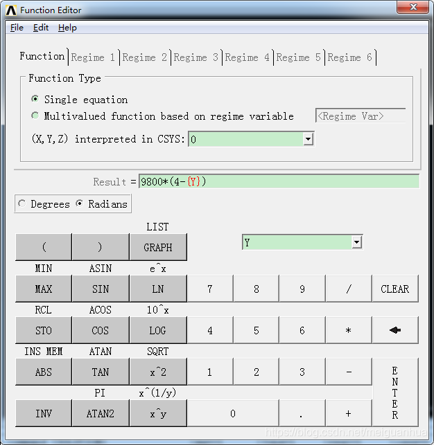
Task: Select the Single equation radio button
Action: click(35, 99)
